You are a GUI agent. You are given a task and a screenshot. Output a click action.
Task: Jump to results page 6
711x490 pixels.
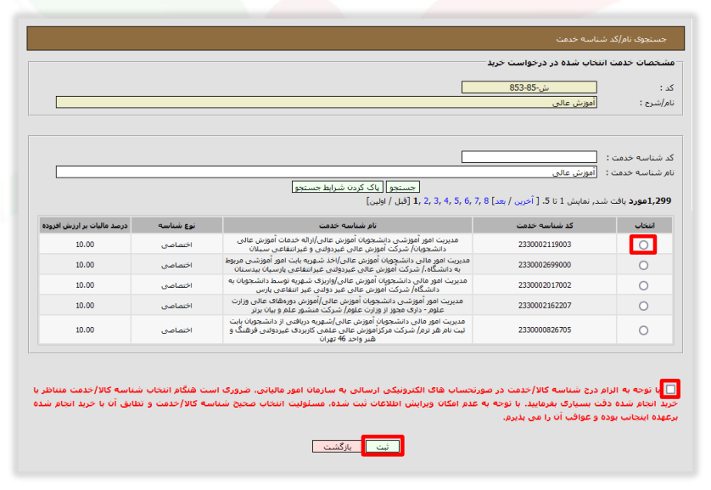pyautogui.click(x=467, y=201)
